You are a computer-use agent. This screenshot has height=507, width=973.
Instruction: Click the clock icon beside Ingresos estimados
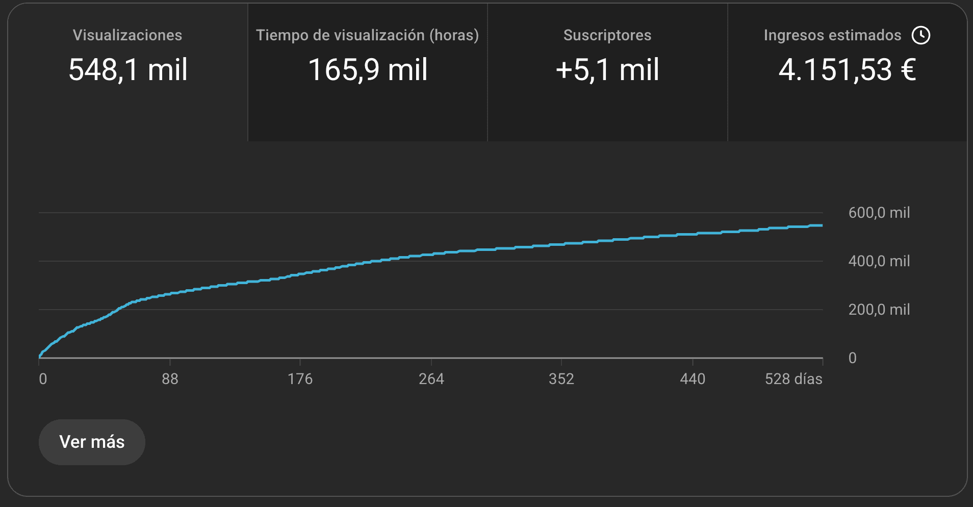pyautogui.click(x=921, y=35)
